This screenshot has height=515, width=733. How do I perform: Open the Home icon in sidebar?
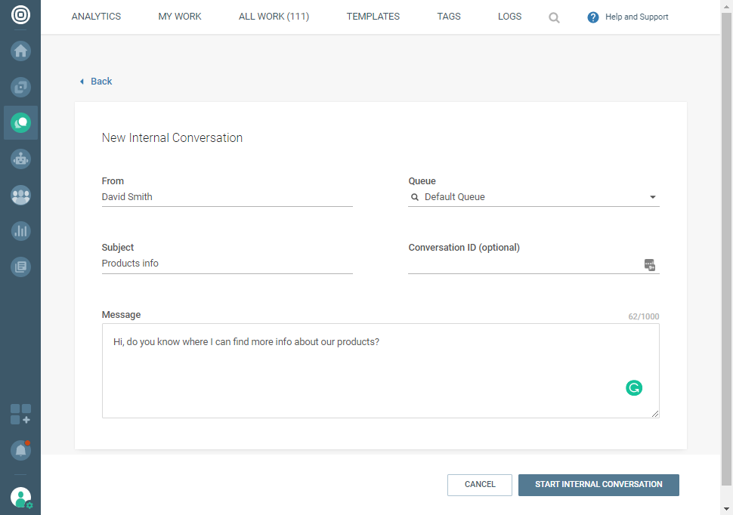[x=20, y=51]
